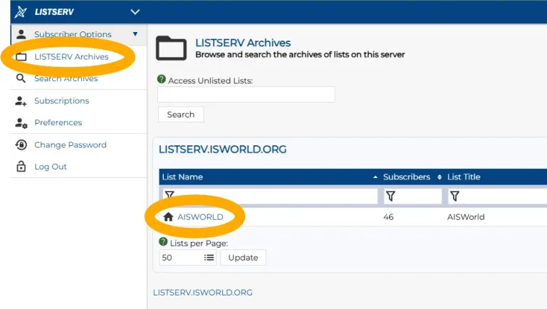Click the Search Archives magnifier icon
The image size is (547, 309).
(x=21, y=78)
